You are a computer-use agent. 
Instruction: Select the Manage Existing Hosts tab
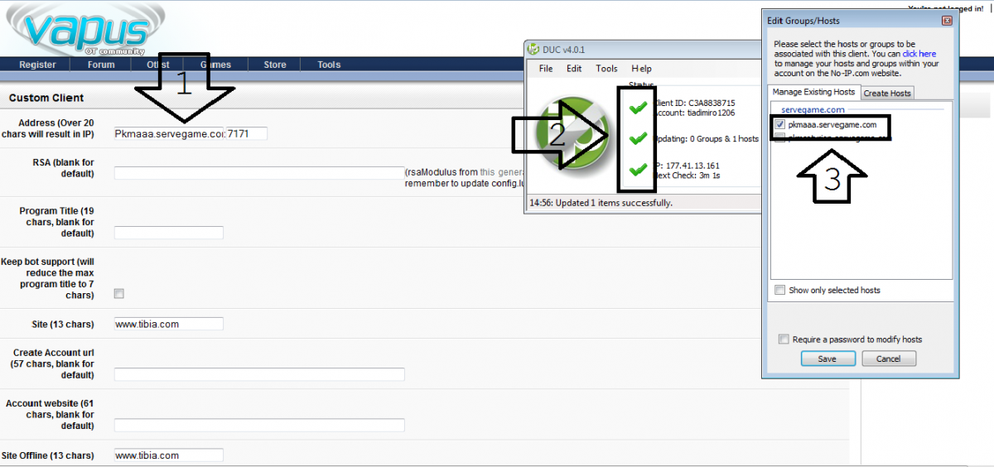[x=813, y=92]
